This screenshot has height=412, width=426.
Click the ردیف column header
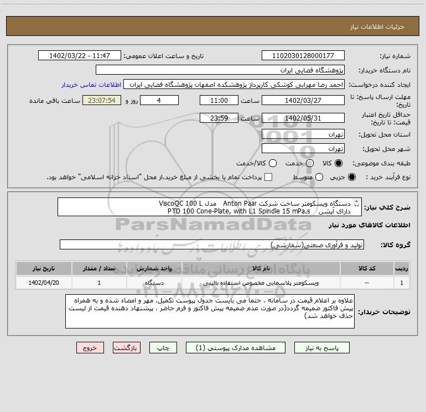click(402, 268)
